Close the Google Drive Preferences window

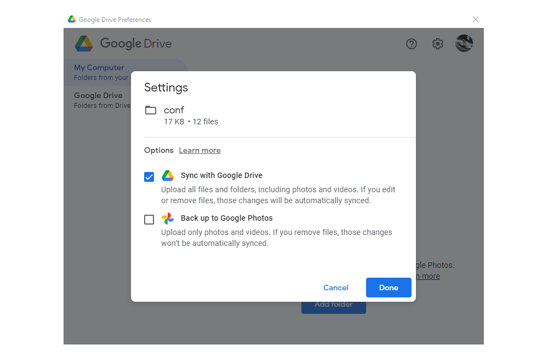click(476, 19)
